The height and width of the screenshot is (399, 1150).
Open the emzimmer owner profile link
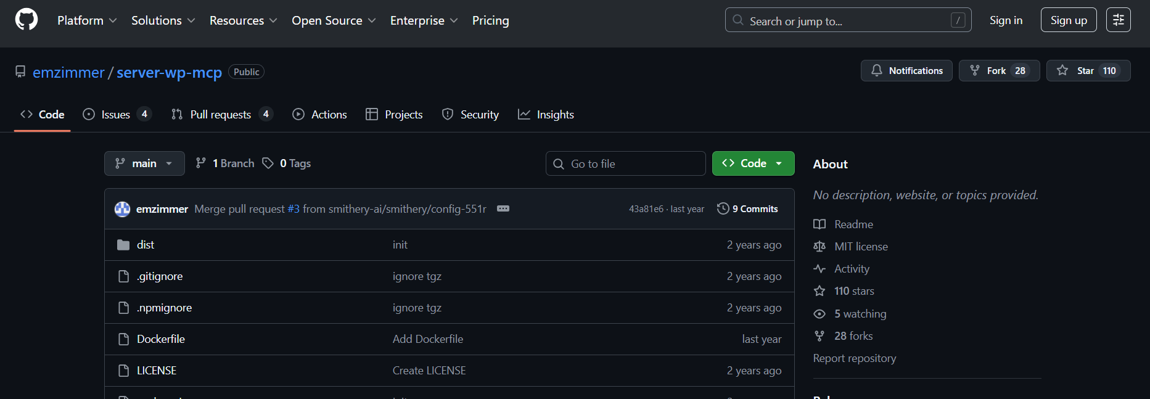tap(68, 72)
